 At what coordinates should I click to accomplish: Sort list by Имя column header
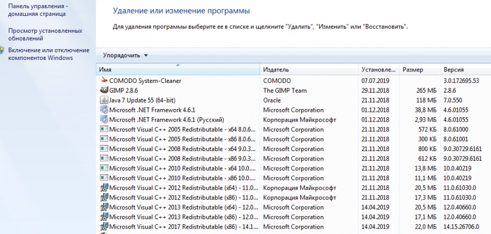coord(177,69)
